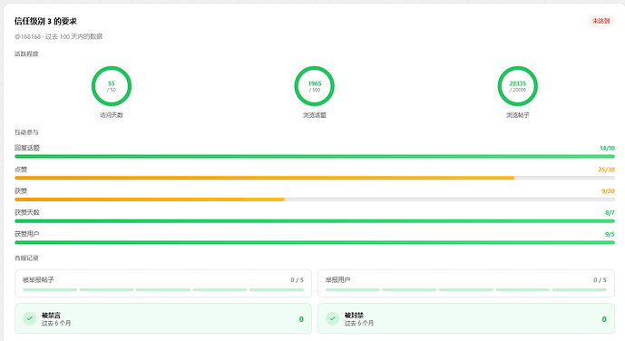Click the 浏览帖子 label

click(518, 115)
